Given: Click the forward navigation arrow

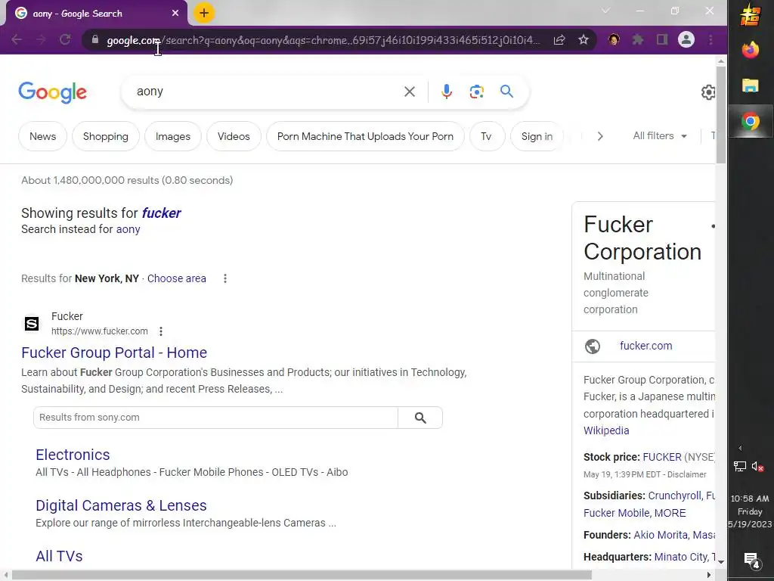Looking at the screenshot, I should pyautogui.click(x=41, y=39).
